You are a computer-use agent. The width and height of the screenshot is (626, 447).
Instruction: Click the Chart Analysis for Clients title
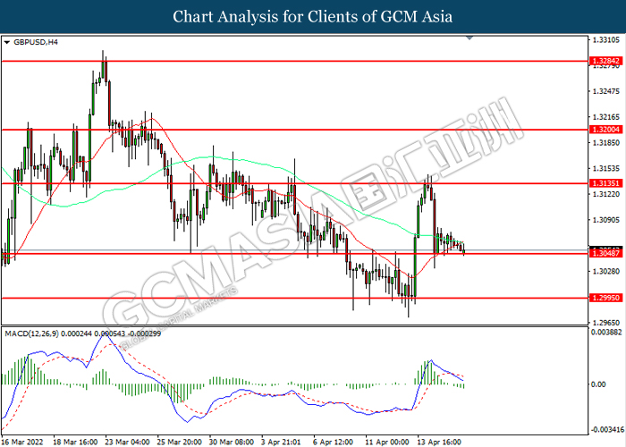(313, 17)
